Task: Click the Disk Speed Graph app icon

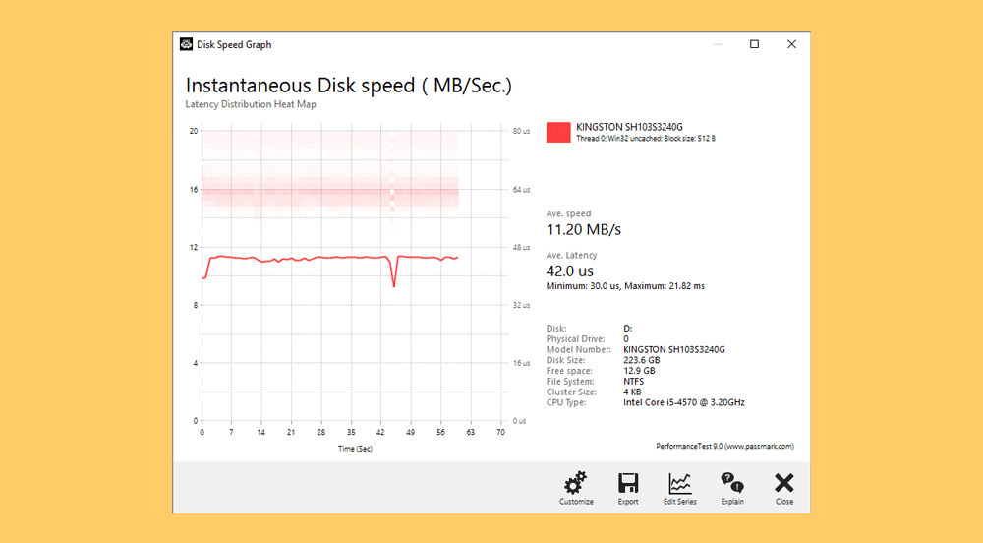Action: pos(186,44)
